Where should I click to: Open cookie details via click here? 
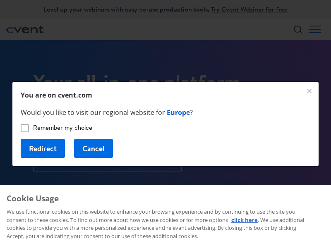(x=244, y=220)
